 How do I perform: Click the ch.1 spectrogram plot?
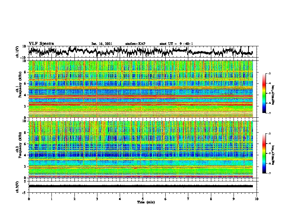click(141, 89)
